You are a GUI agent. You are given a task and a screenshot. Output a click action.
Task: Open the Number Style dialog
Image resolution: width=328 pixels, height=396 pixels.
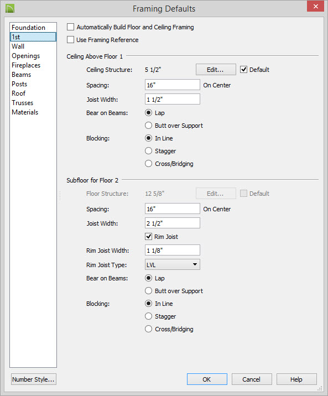34,379
